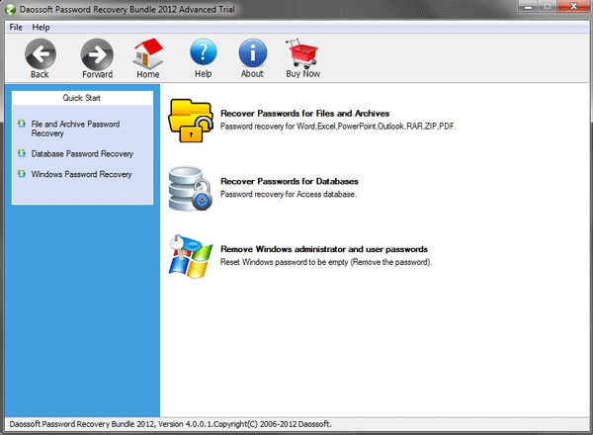Viewport: 593px width, 435px height.
Task: Close the Daossoft window
Action: tap(573, 7)
